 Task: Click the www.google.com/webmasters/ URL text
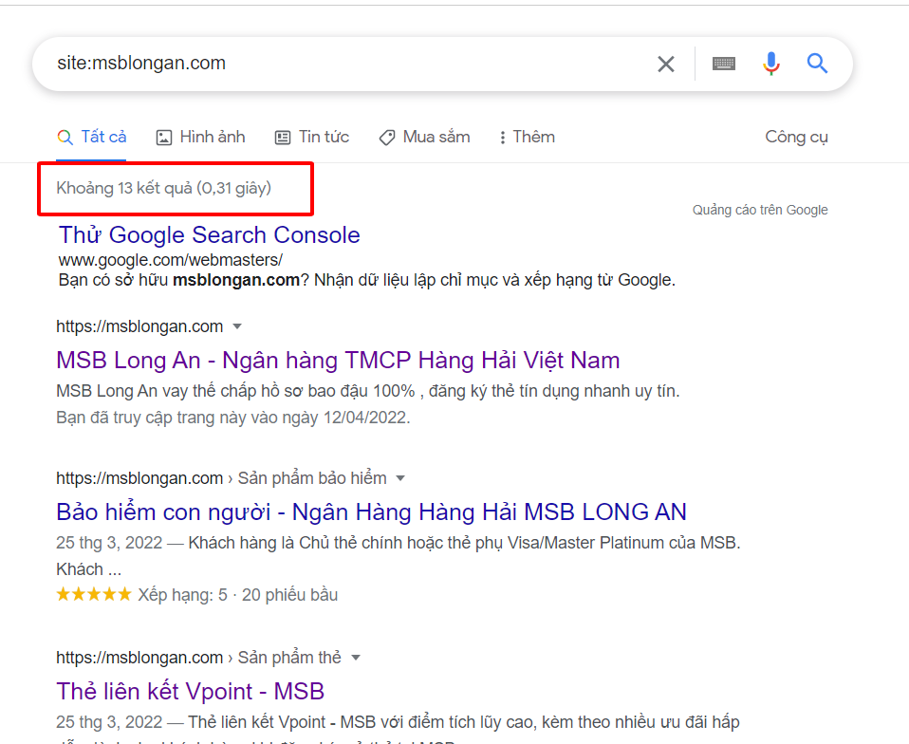click(171, 260)
